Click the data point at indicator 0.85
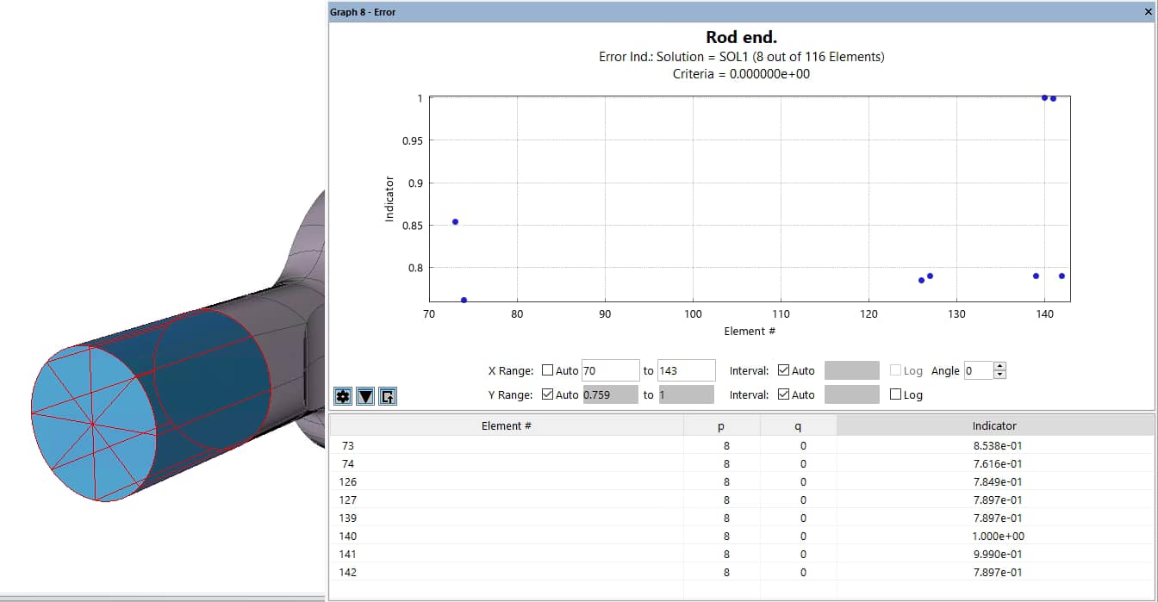This screenshot has width=1158, height=602. coord(455,222)
